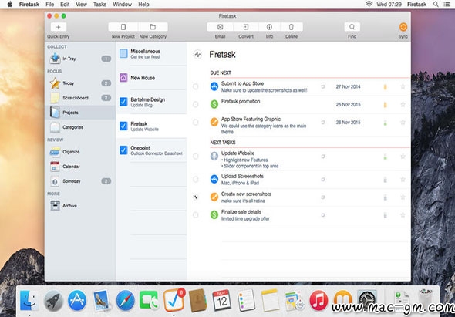
Task: Open Safari from the Dock
Action: (x=126, y=301)
